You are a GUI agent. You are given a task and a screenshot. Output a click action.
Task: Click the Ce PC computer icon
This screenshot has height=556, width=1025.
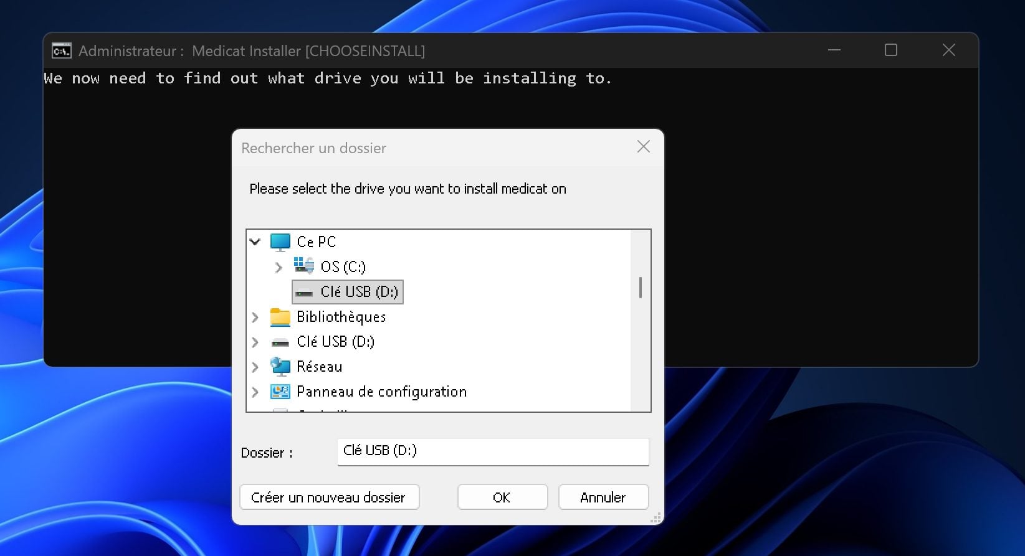pyautogui.click(x=280, y=242)
